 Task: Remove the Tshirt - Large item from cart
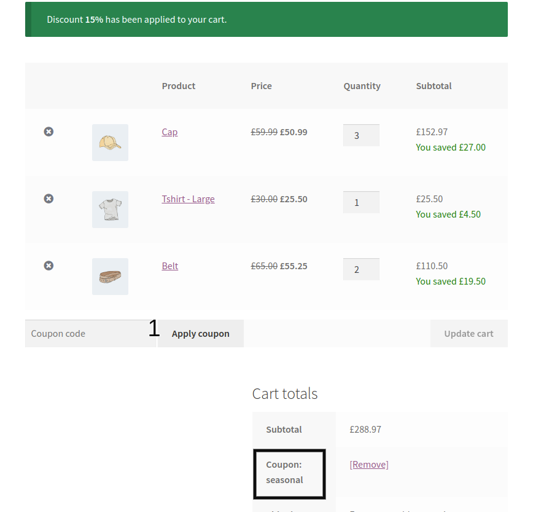49,199
